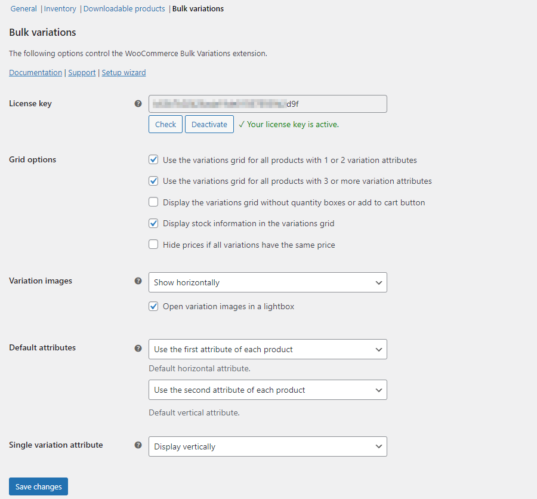This screenshot has width=537, height=499.
Task: Uncheck open variation images in lightbox
Action: pos(153,306)
